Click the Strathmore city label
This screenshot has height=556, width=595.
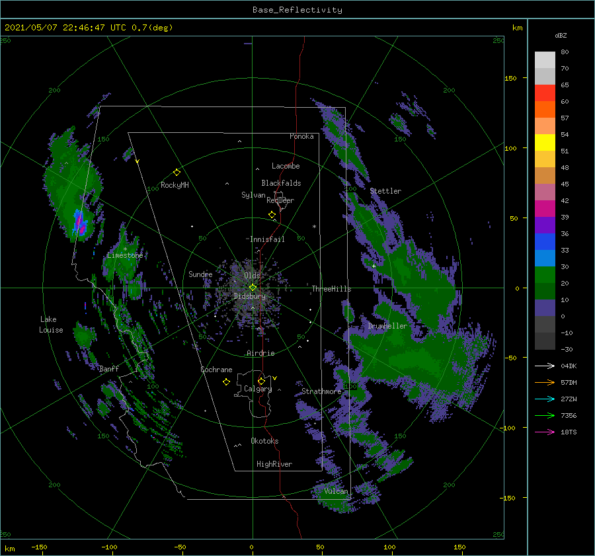(321, 391)
